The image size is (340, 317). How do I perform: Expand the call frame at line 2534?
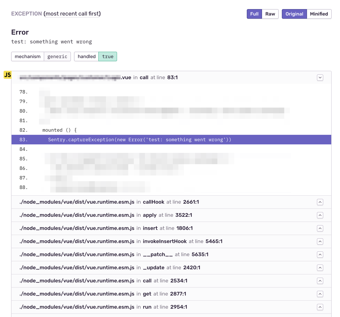click(320, 281)
